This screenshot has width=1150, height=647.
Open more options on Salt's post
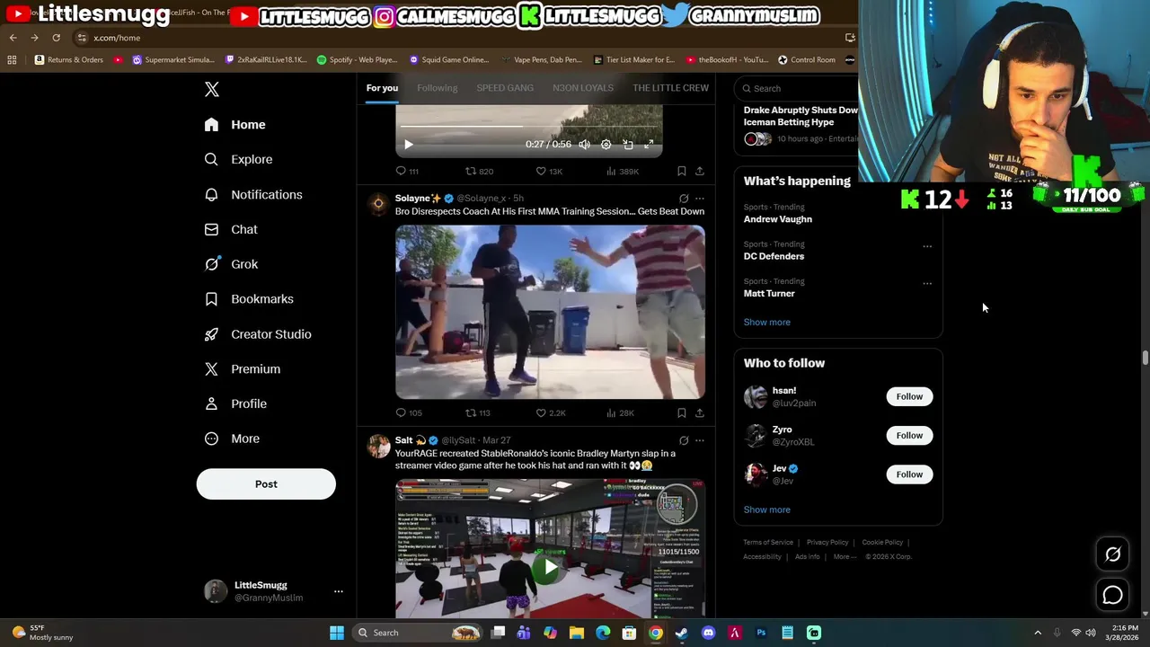point(700,440)
